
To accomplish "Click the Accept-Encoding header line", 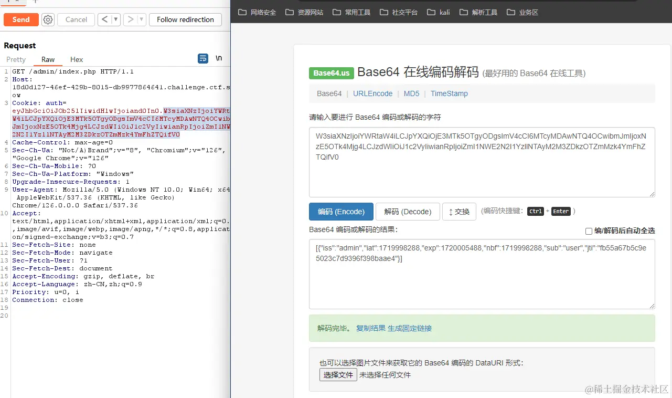I will (83, 276).
